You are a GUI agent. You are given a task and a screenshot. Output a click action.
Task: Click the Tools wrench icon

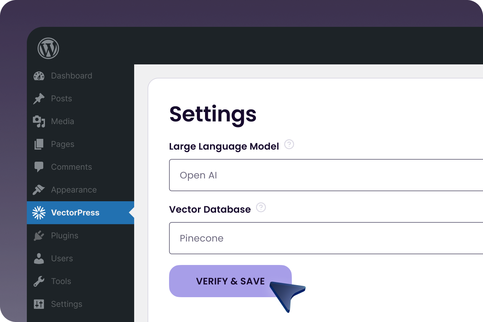point(39,281)
